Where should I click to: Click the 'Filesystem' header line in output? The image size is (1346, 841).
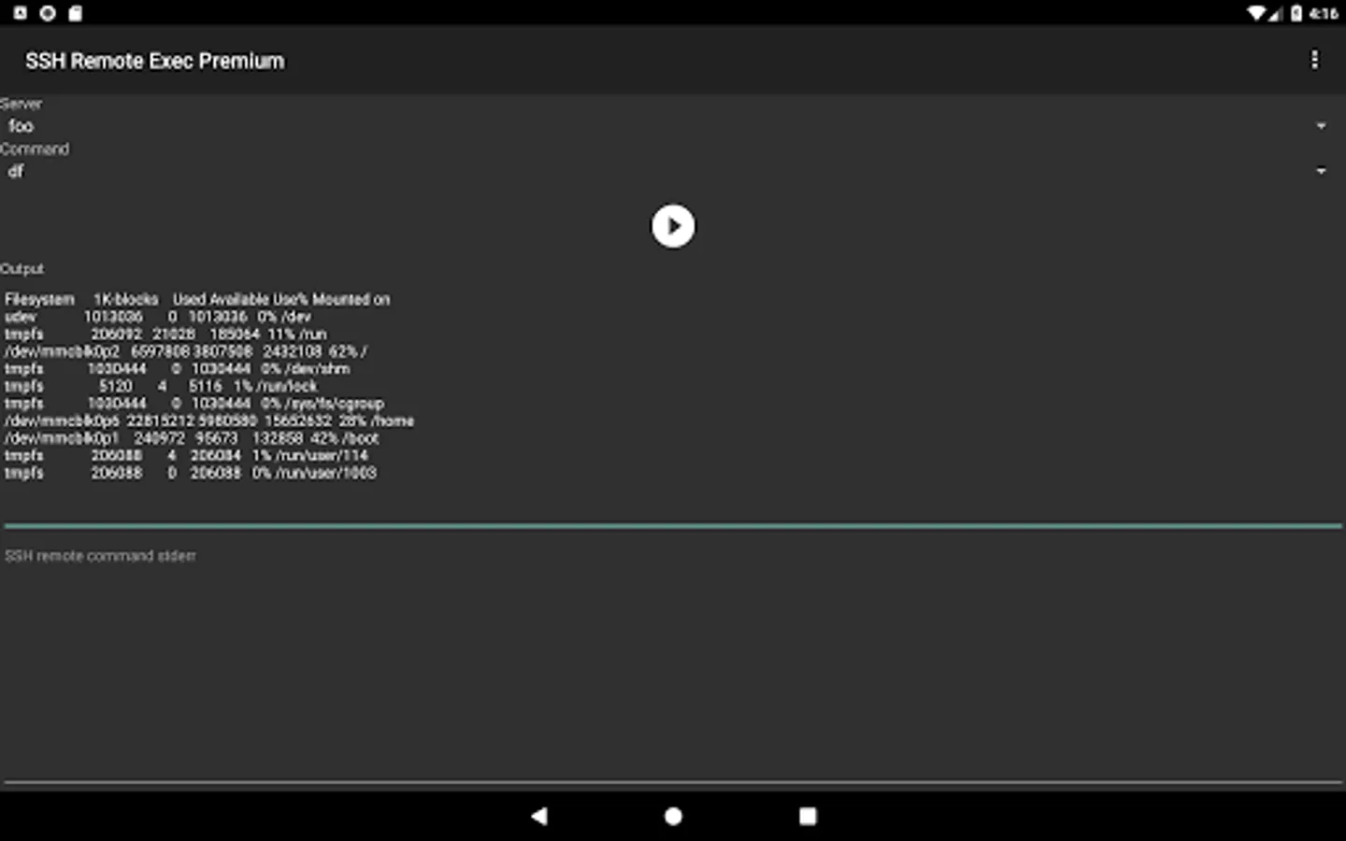197,299
